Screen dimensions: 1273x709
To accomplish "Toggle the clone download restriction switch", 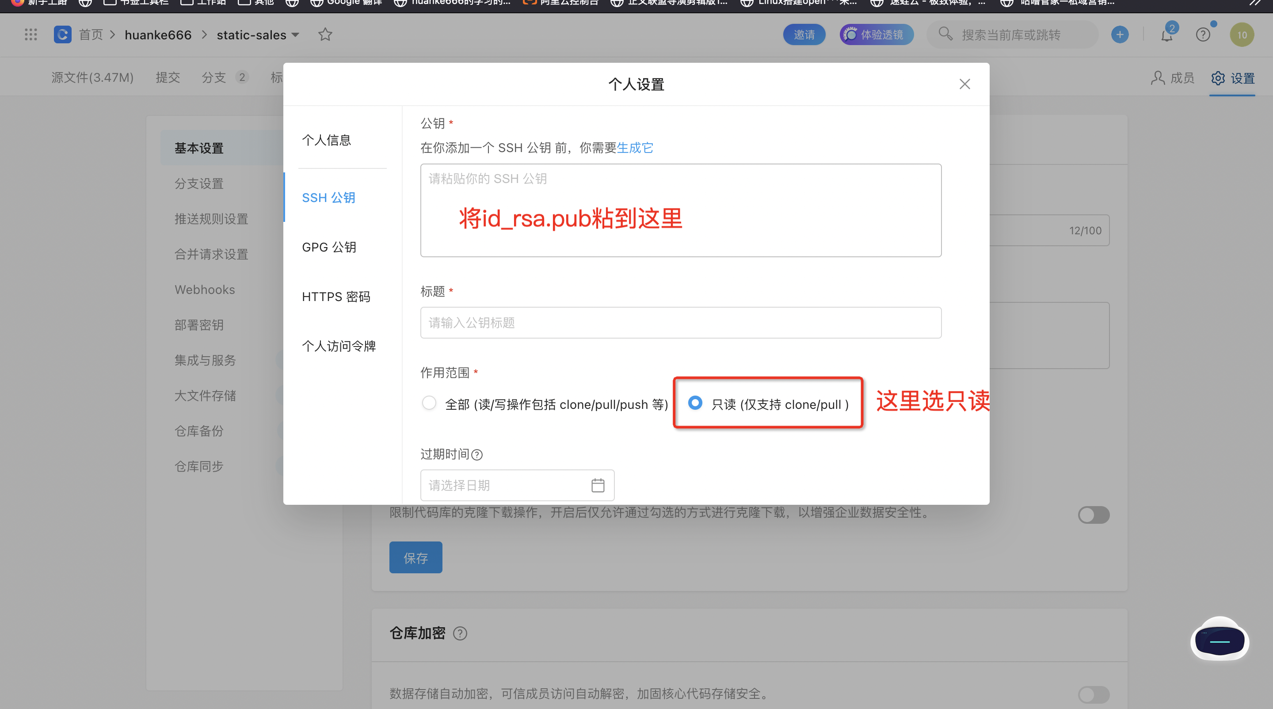I will pos(1093,515).
